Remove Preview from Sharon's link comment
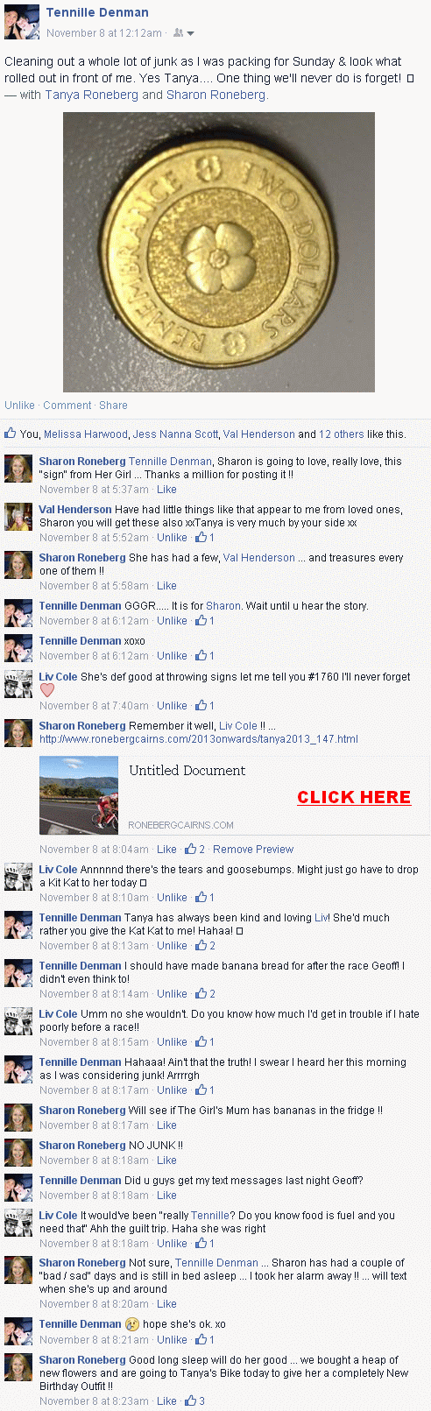Screen dimensions: 431x1411 click(253, 850)
